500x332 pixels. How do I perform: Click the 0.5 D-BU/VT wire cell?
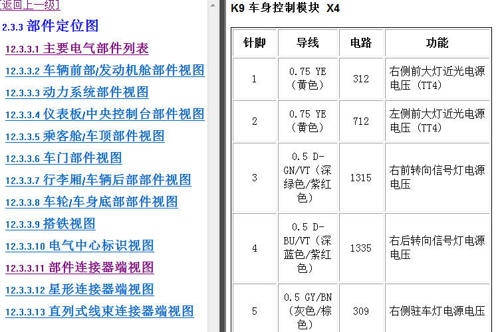(308, 248)
